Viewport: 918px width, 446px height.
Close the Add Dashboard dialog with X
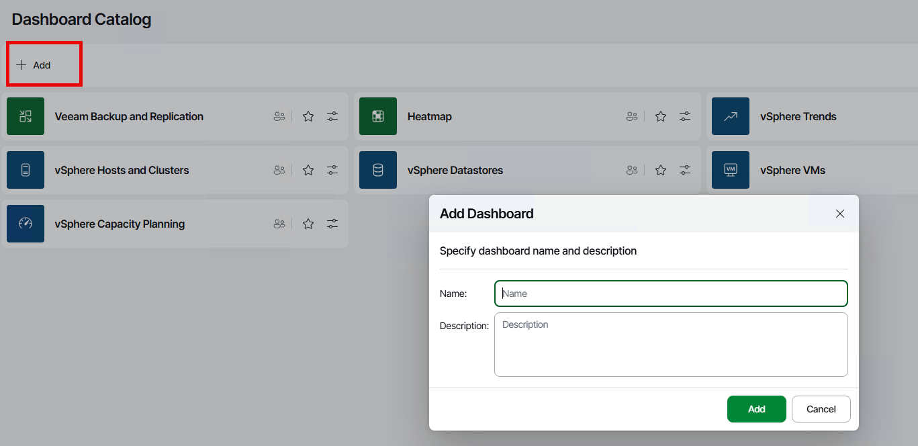pyautogui.click(x=839, y=214)
